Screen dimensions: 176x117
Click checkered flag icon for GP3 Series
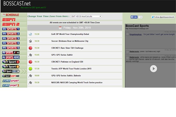30,55
